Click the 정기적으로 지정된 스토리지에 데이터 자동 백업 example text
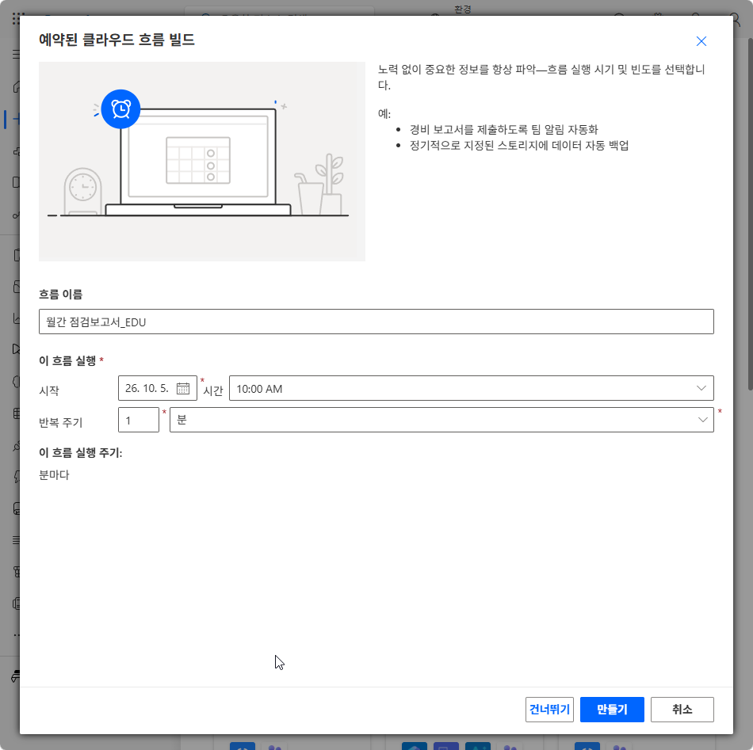Screen dimensions: 753x750 click(x=519, y=146)
